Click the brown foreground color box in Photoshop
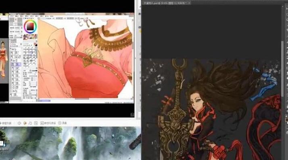The image size is (288, 160). (286, 120)
